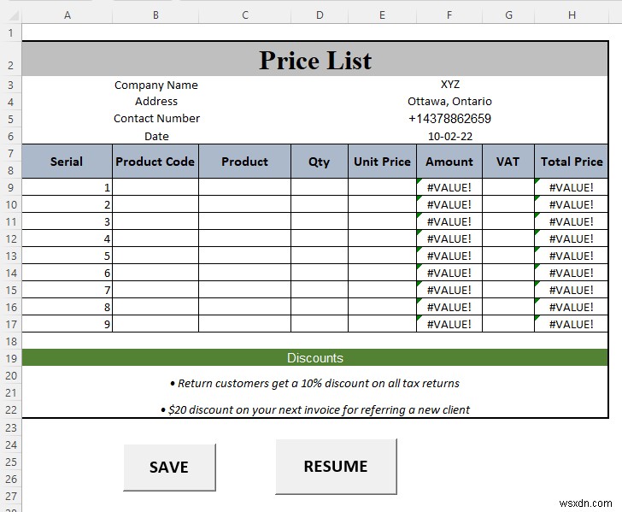Click the Ottawa, Ontario cell
This screenshot has width=622, height=512.
click(449, 102)
